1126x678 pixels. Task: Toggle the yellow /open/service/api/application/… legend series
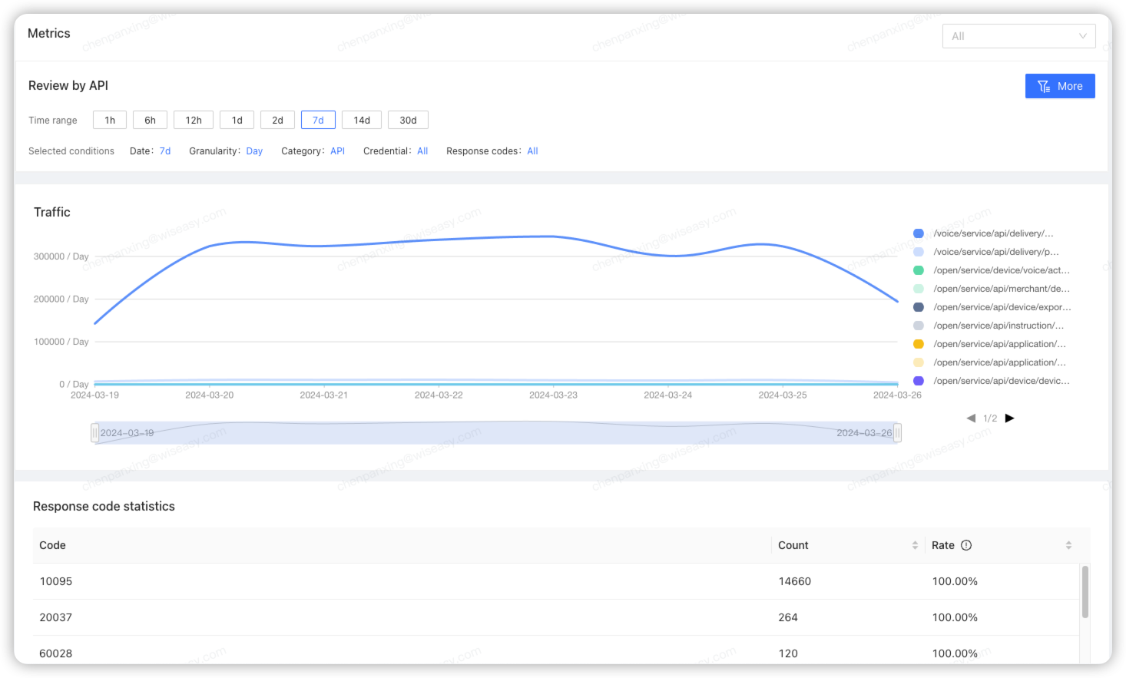coord(989,344)
